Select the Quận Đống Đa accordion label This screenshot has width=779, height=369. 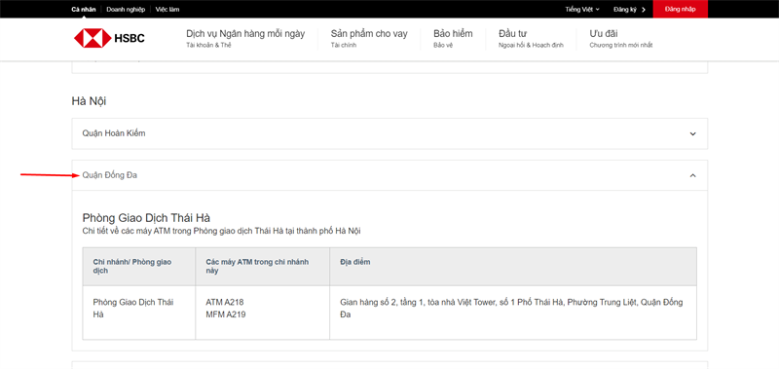pyautogui.click(x=110, y=175)
